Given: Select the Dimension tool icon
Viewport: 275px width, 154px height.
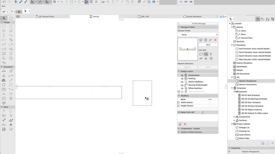Looking at the screenshot, I should 4,71.
